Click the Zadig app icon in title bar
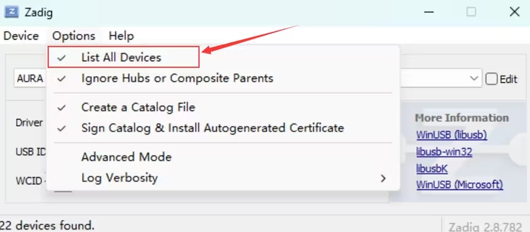Image resolution: width=530 pixels, height=232 pixels. (x=11, y=12)
